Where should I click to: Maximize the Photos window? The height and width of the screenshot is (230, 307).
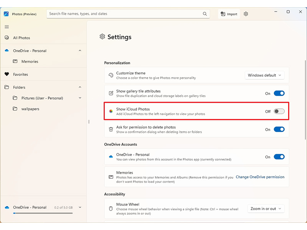pyautogui.click(x=288, y=12)
